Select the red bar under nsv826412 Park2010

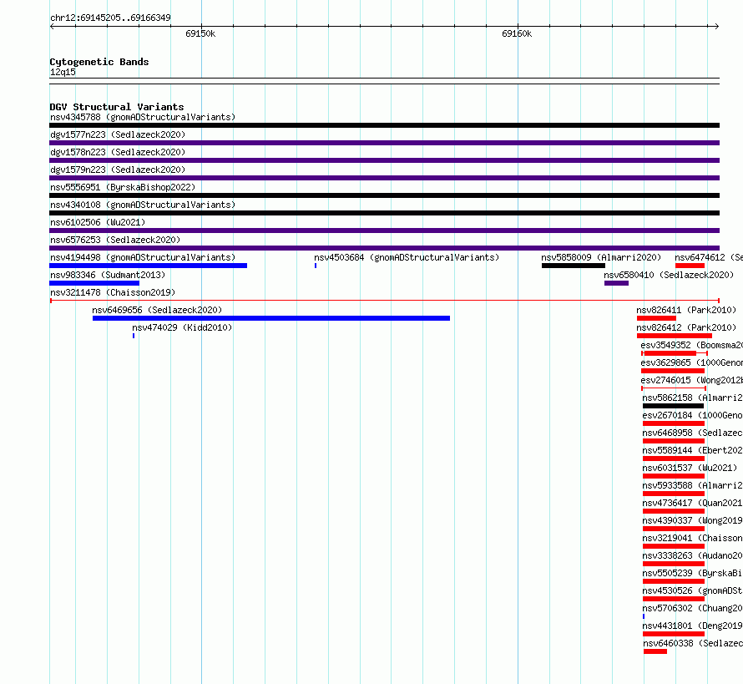point(675,336)
